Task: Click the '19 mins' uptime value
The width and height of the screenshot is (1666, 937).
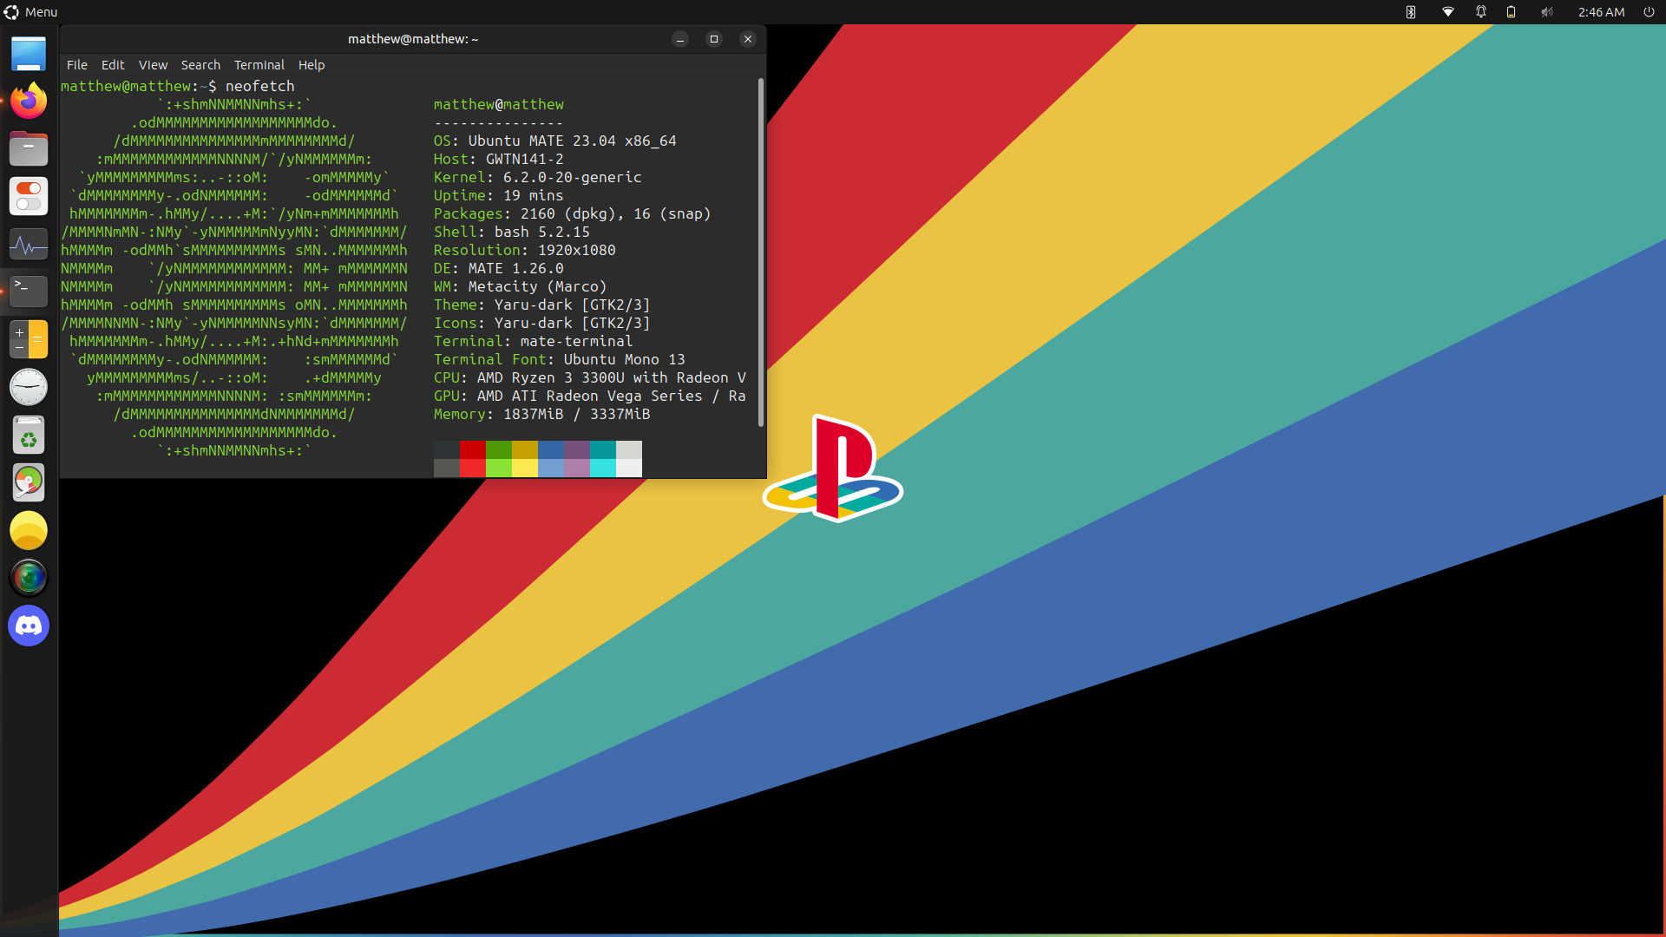Action: 534,195
